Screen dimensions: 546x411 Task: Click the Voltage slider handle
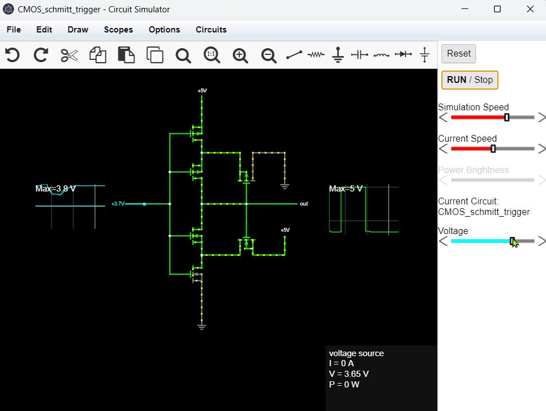[512, 241]
